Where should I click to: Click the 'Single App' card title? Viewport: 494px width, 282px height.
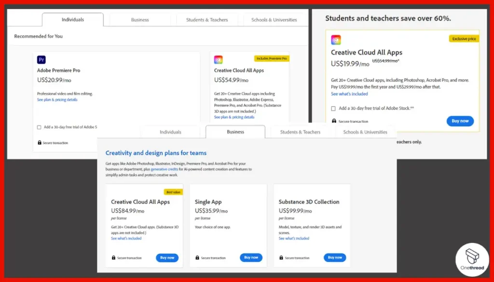(208, 202)
